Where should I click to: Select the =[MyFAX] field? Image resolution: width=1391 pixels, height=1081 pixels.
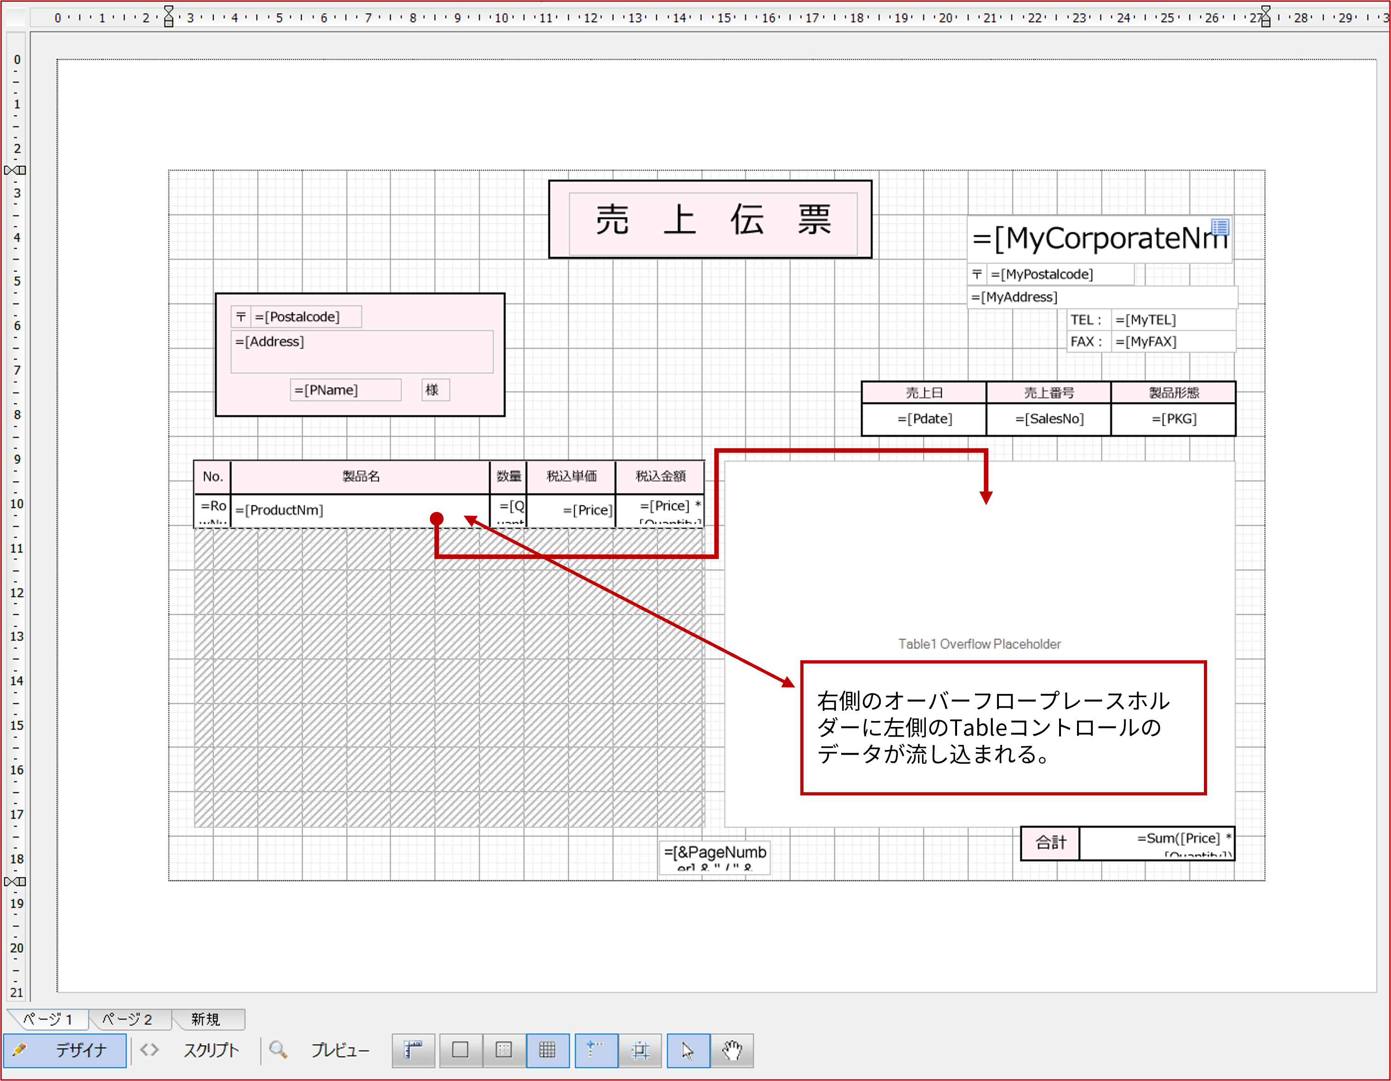(1173, 342)
